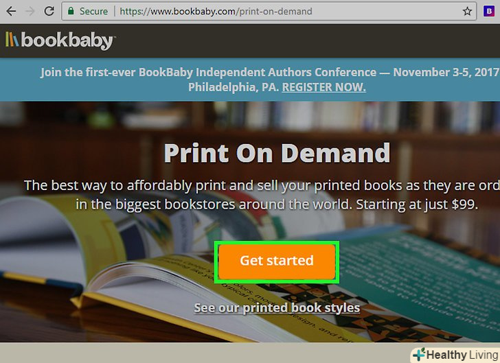This screenshot has width=500, height=363.
Task: Click the colored bars in bookbaby logo
Action: 12,40
